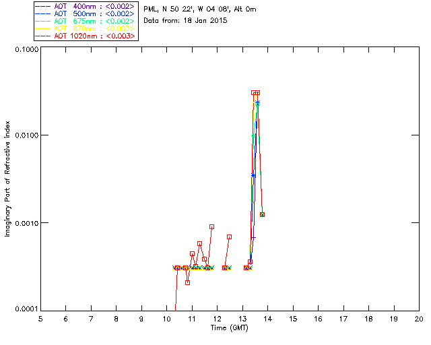
Task: Click the AOT 500nm legend entry
Action: pos(86,13)
